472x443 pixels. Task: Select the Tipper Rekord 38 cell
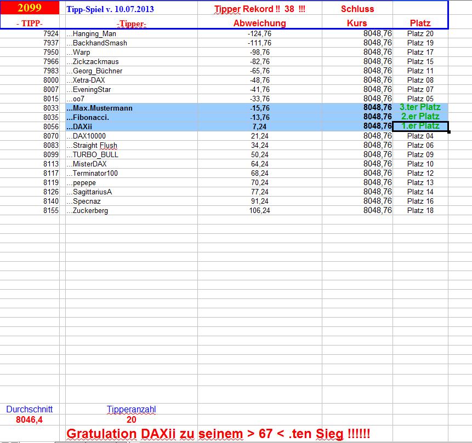click(259, 9)
